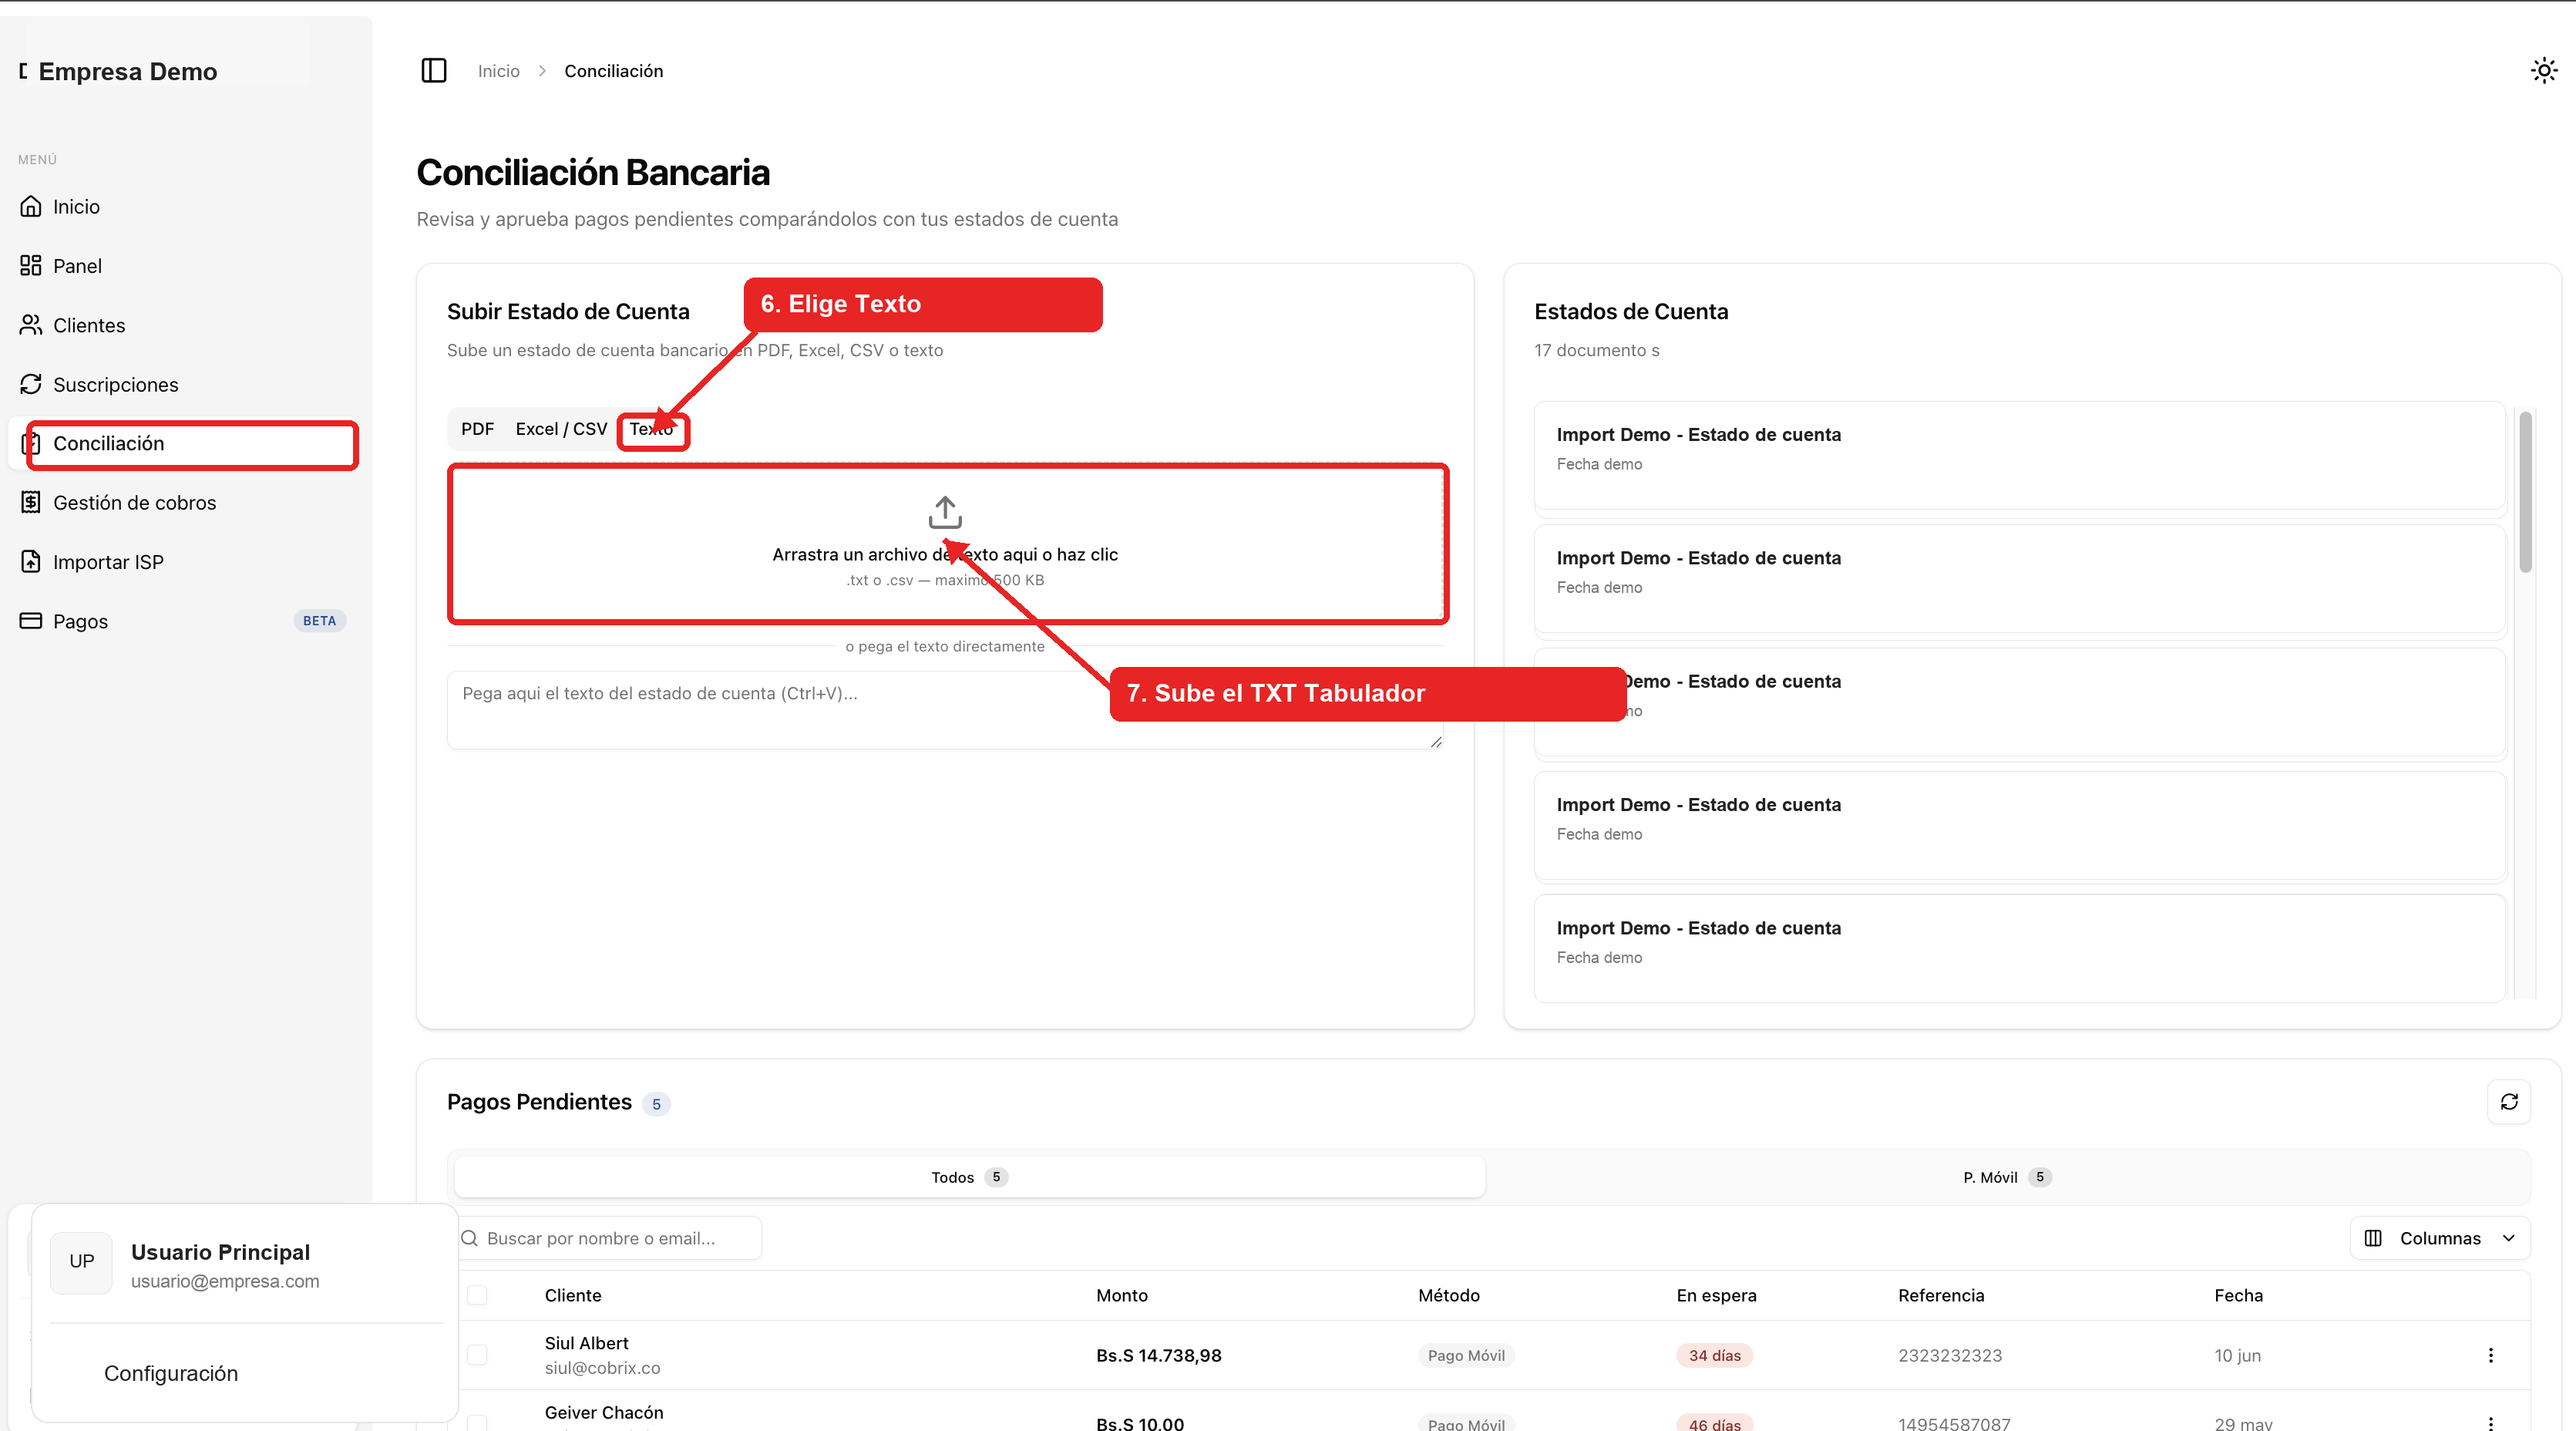Click the Clientes people icon
This screenshot has width=2576, height=1431.
click(x=31, y=325)
